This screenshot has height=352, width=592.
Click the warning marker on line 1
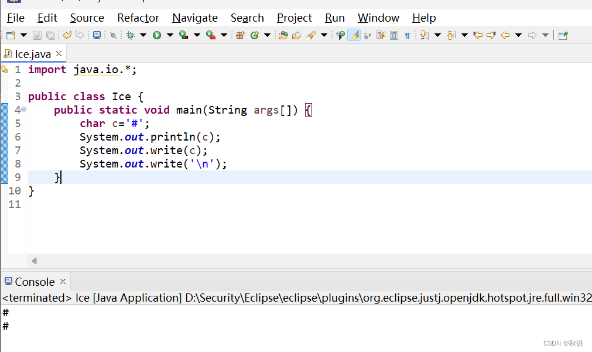point(5,70)
